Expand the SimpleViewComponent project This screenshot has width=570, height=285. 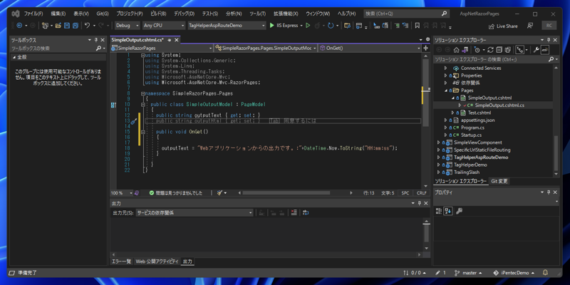pos(439,142)
